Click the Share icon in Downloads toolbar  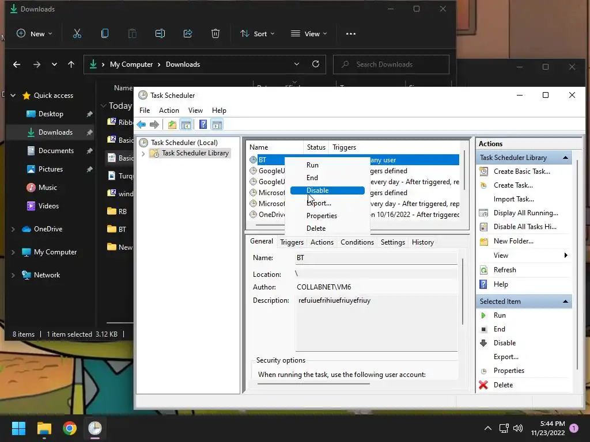(x=188, y=34)
